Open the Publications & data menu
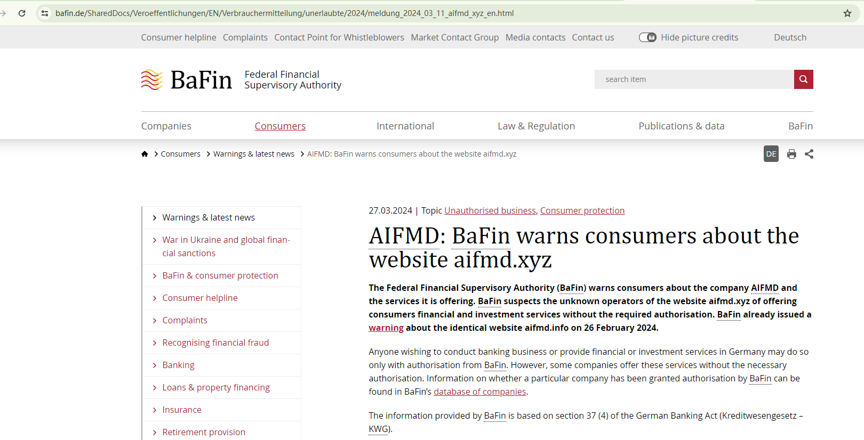Image resolution: width=864 pixels, height=440 pixels. pyautogui.click(x=682, y=126)
